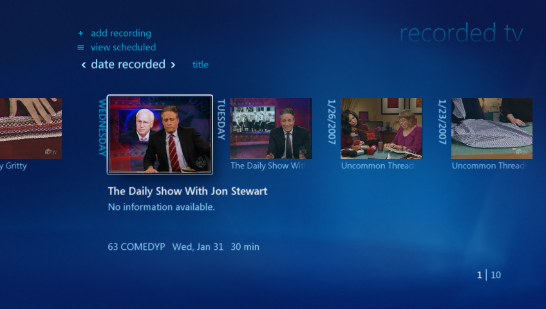Click the Wed, Jan 31 date text
Image resolution: width=546 pixels, height=309 pixels.
(198, 247)
